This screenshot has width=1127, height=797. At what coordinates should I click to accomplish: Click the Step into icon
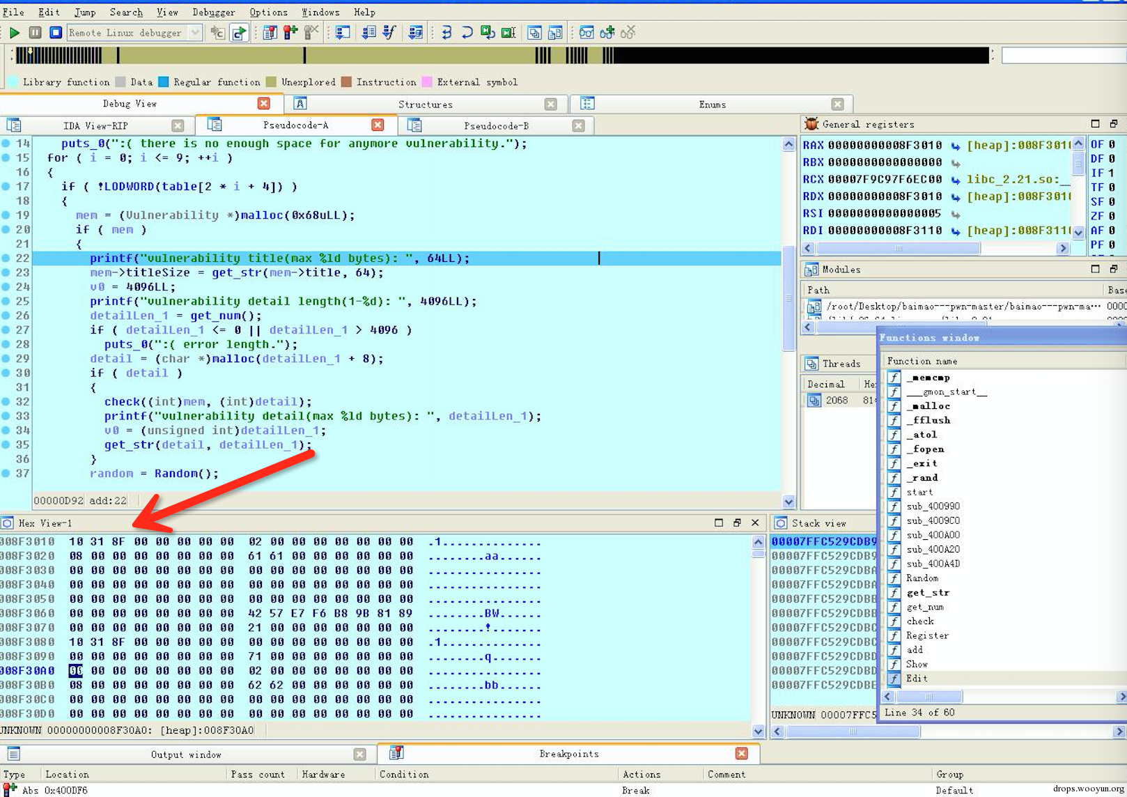446,33
